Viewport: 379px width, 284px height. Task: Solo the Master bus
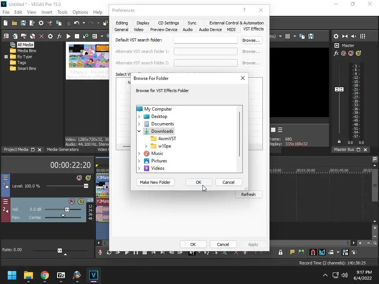[x=358, y=53]
